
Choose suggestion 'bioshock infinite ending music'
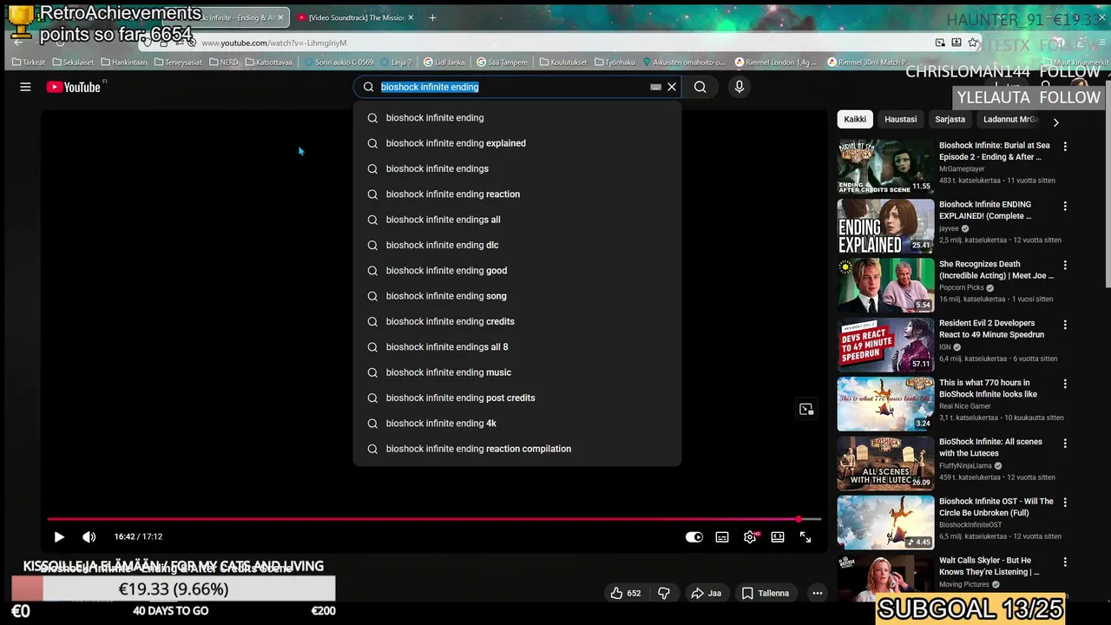[517, 372]
